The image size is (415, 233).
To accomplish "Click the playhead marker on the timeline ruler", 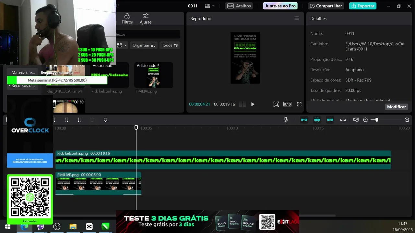I will [x=136, y=128].
